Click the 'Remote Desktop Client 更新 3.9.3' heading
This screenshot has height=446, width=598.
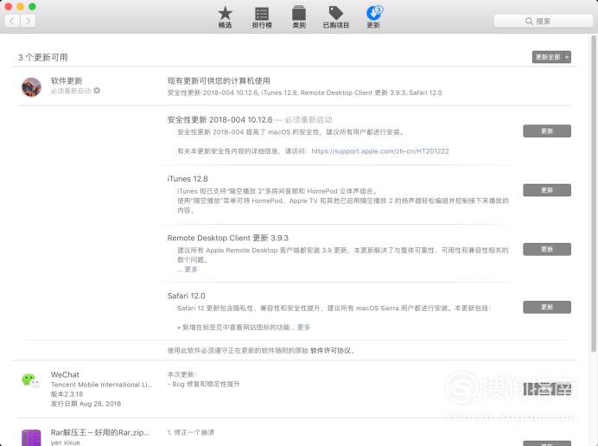pos(227,238)
